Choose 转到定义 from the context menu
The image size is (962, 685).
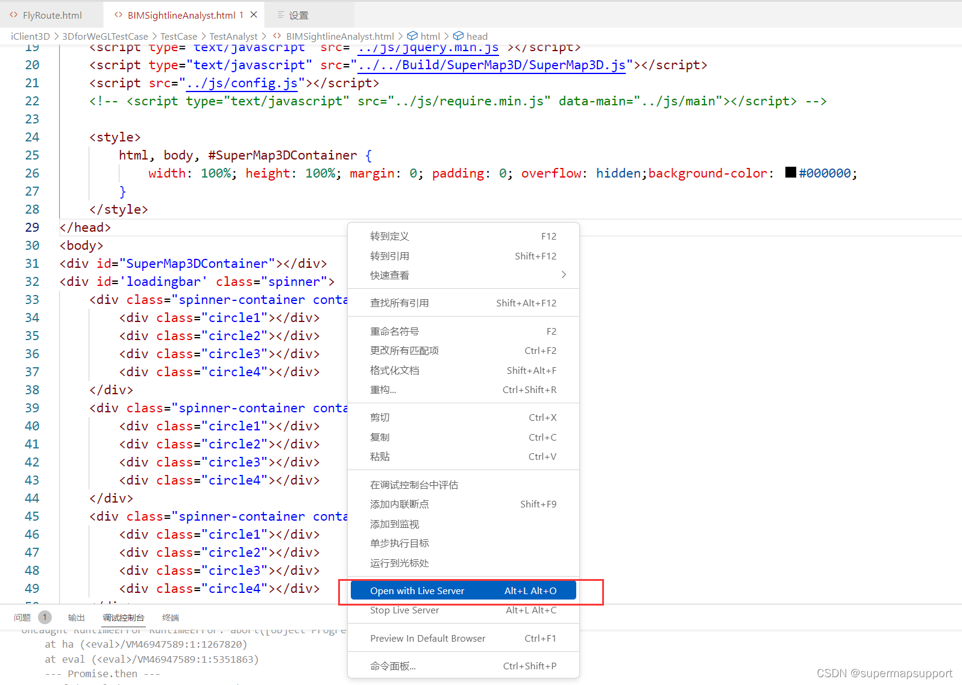click(x=464, y=237)
